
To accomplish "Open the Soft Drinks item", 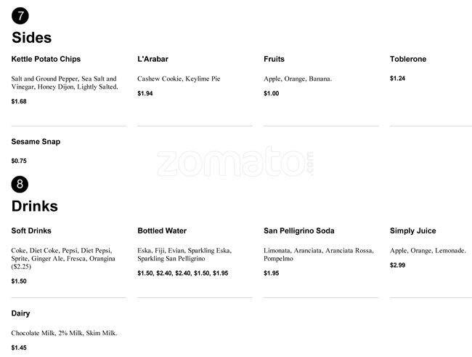I will click(x=31, y=231).
